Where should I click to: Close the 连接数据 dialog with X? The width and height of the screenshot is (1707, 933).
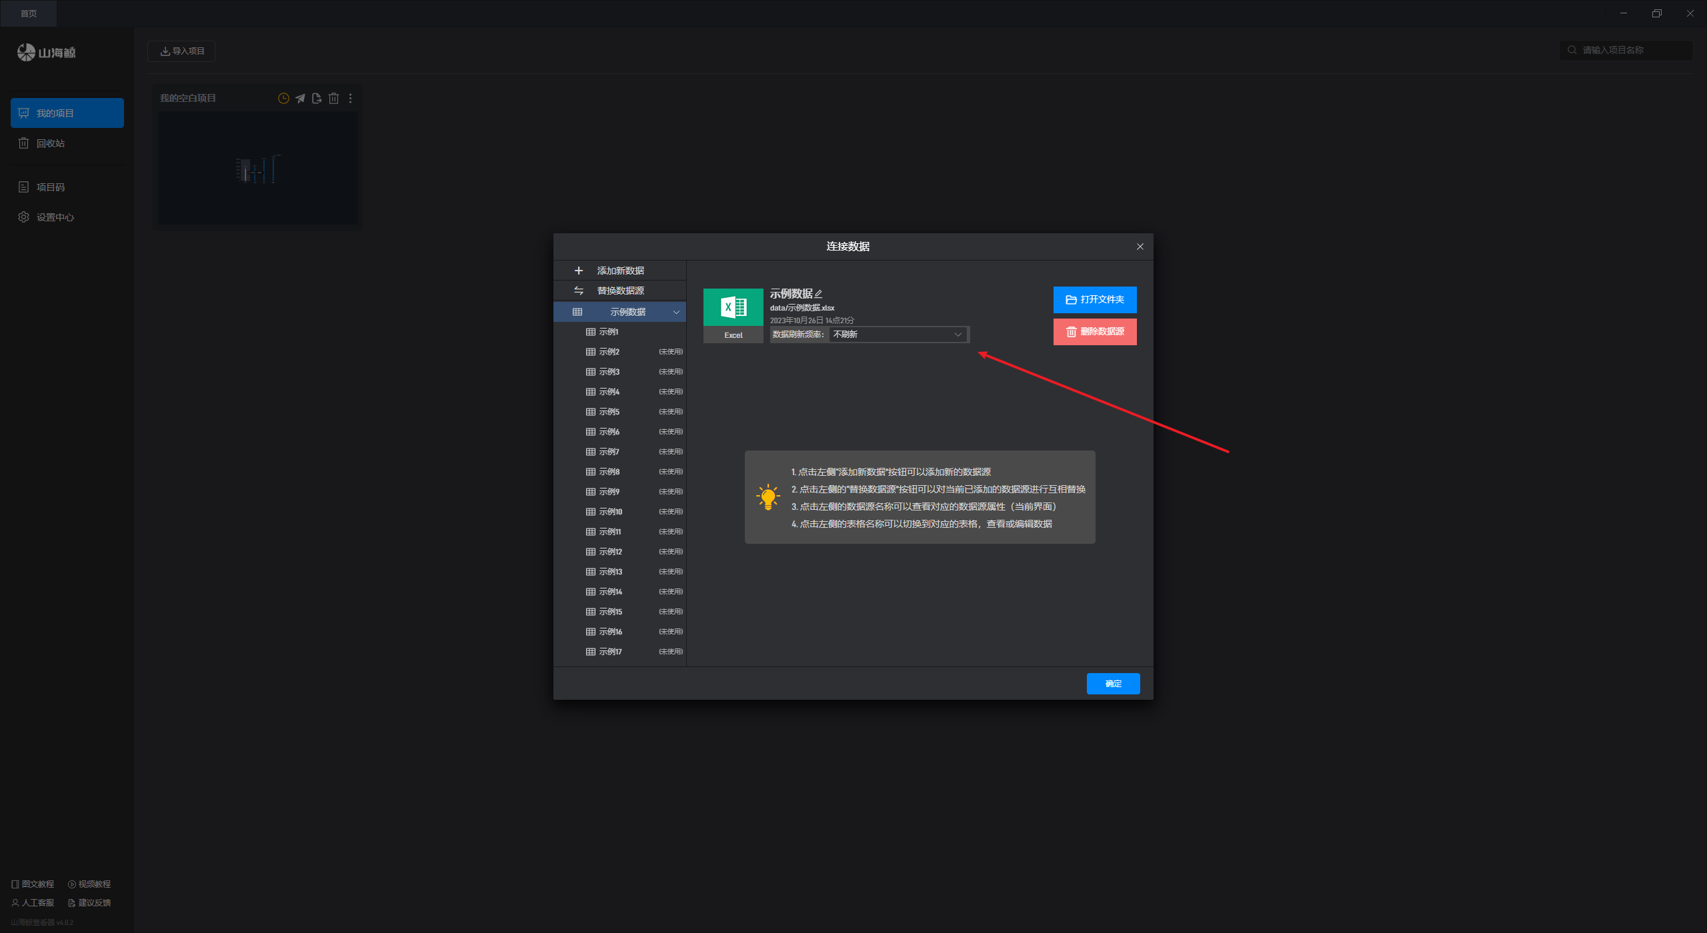click(1140, 247)
